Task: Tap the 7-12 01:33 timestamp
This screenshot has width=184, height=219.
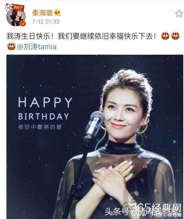Action: pyautogui.click(x=46, y=22)
